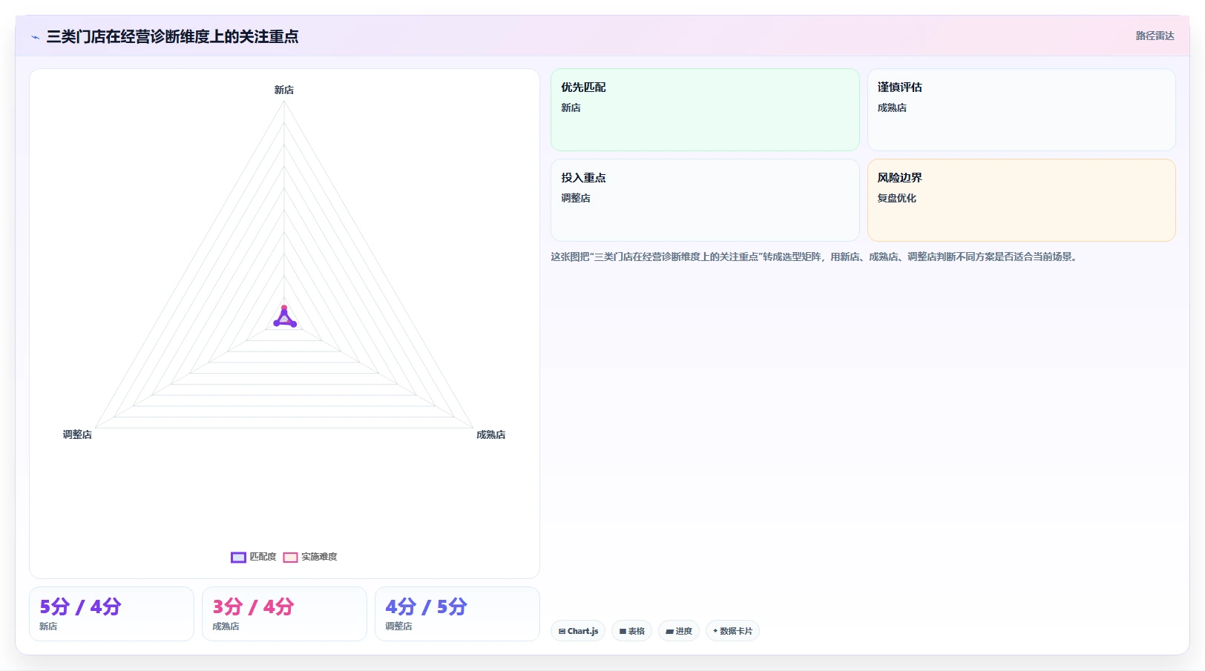
Task: Open the 风险边界 quadrant card
Action: [1021, 200]
